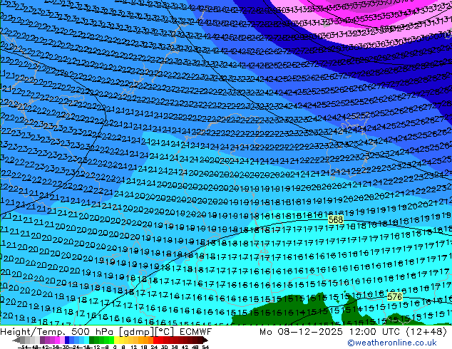The height and width of the screenshot is (349, 452).
Task: Click the ECMWF model label
Action: click(x=195, y=332)
